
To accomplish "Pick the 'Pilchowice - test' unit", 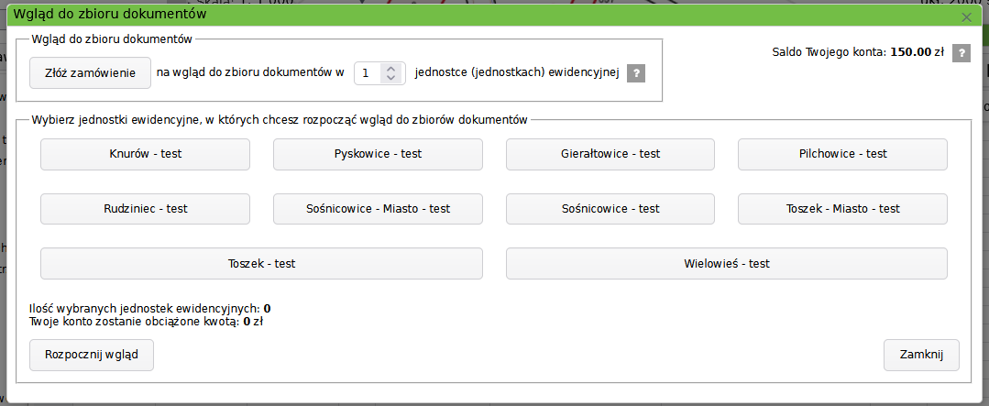I will point(842,154).
